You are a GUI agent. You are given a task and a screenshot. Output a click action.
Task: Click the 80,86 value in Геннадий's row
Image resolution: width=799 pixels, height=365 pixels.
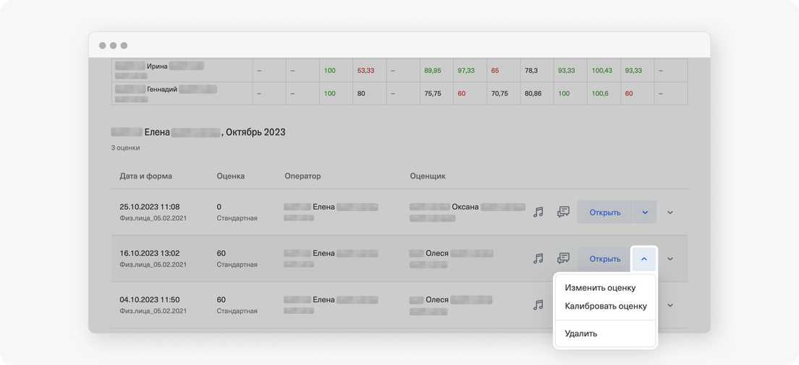click(x=533, y=94)
